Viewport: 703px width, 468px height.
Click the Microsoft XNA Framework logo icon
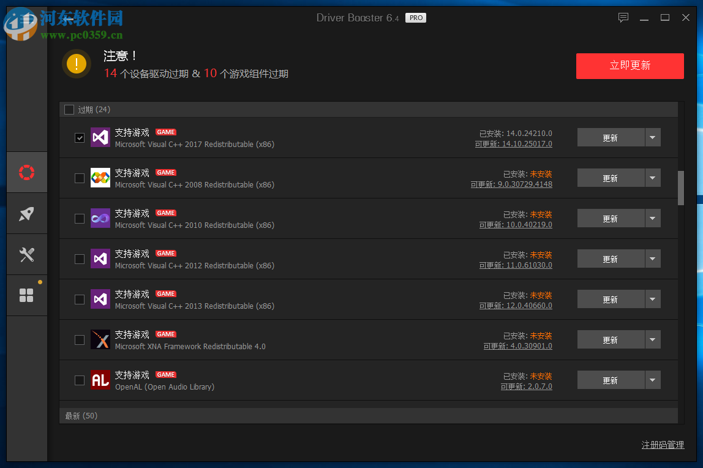(x=100, y=339)
